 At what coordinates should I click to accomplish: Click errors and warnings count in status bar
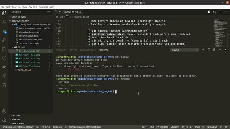click(46, 127)
